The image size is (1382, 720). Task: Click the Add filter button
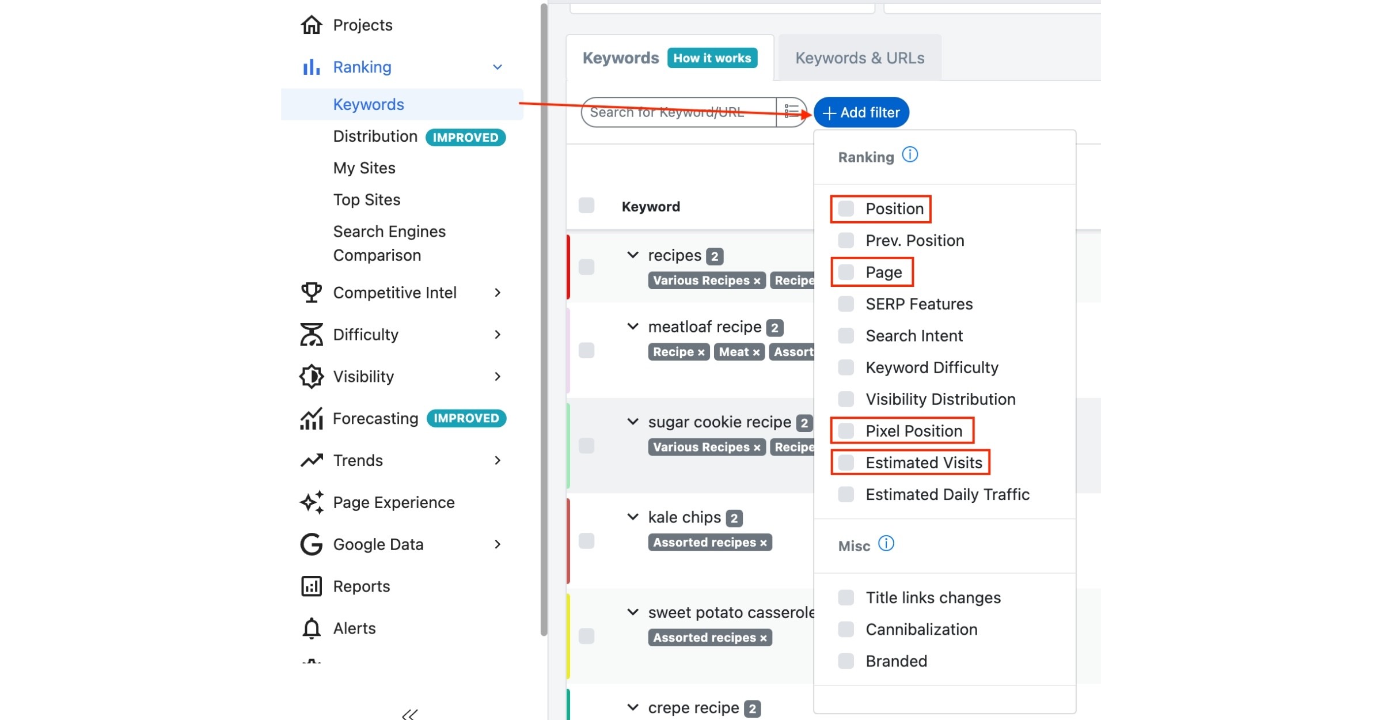[861, 112]
